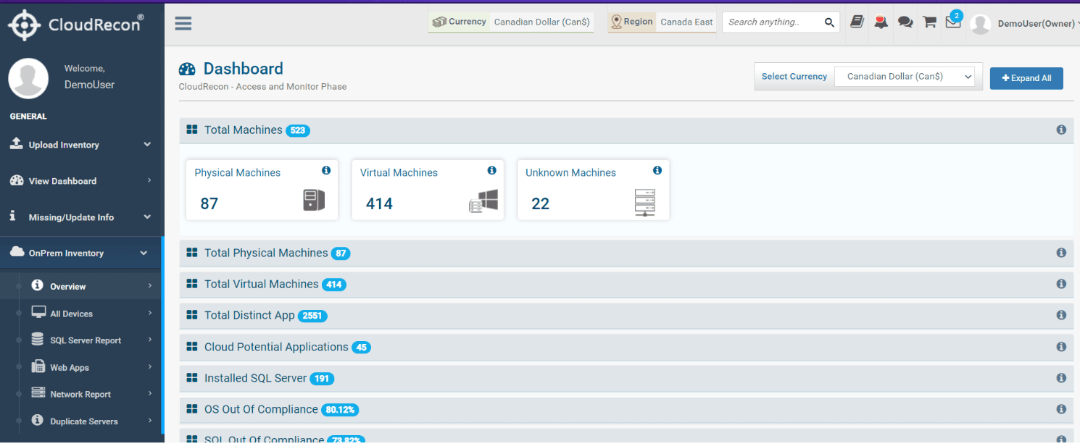
Task: Click the DemoUser avatar in top bar
Action: pos(980,24)
